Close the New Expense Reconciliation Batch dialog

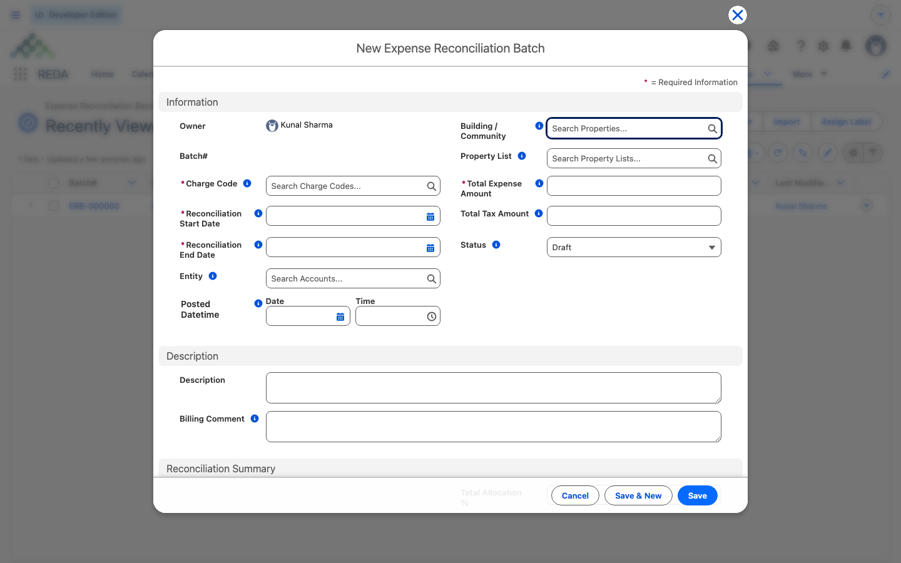tap(738, 15)
